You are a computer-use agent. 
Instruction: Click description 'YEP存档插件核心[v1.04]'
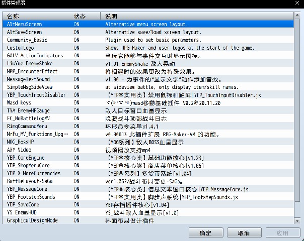click(137, 205)
